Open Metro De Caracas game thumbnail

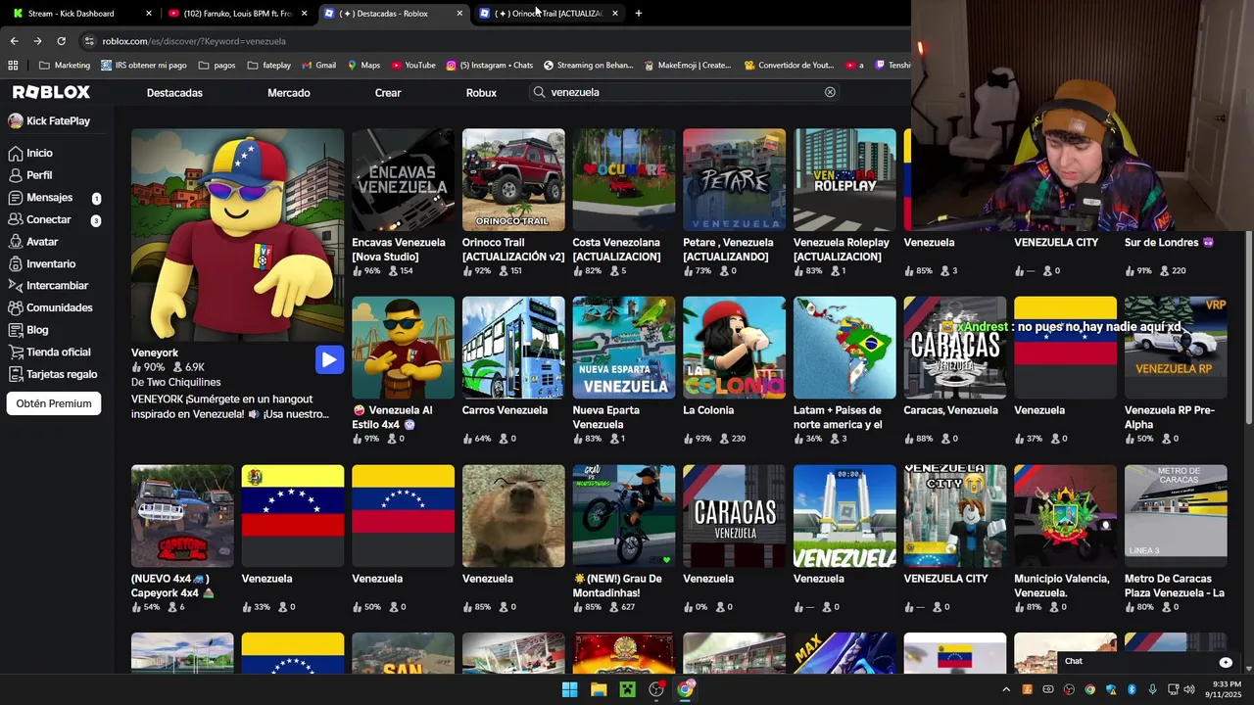1176,516
